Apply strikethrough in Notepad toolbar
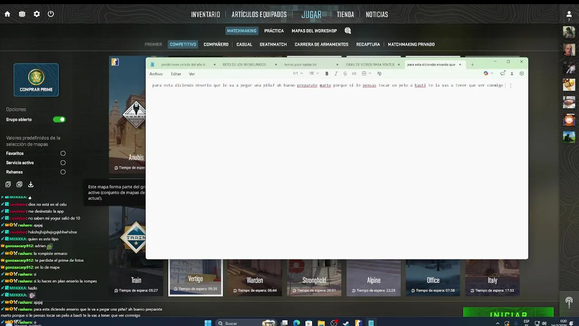 point(345,74)
